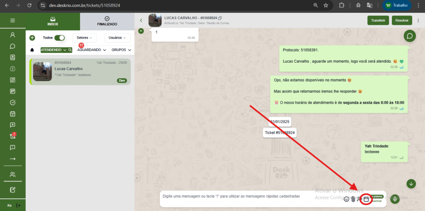
Task: Expand the Setores dropdown
Action: (84, 38)
